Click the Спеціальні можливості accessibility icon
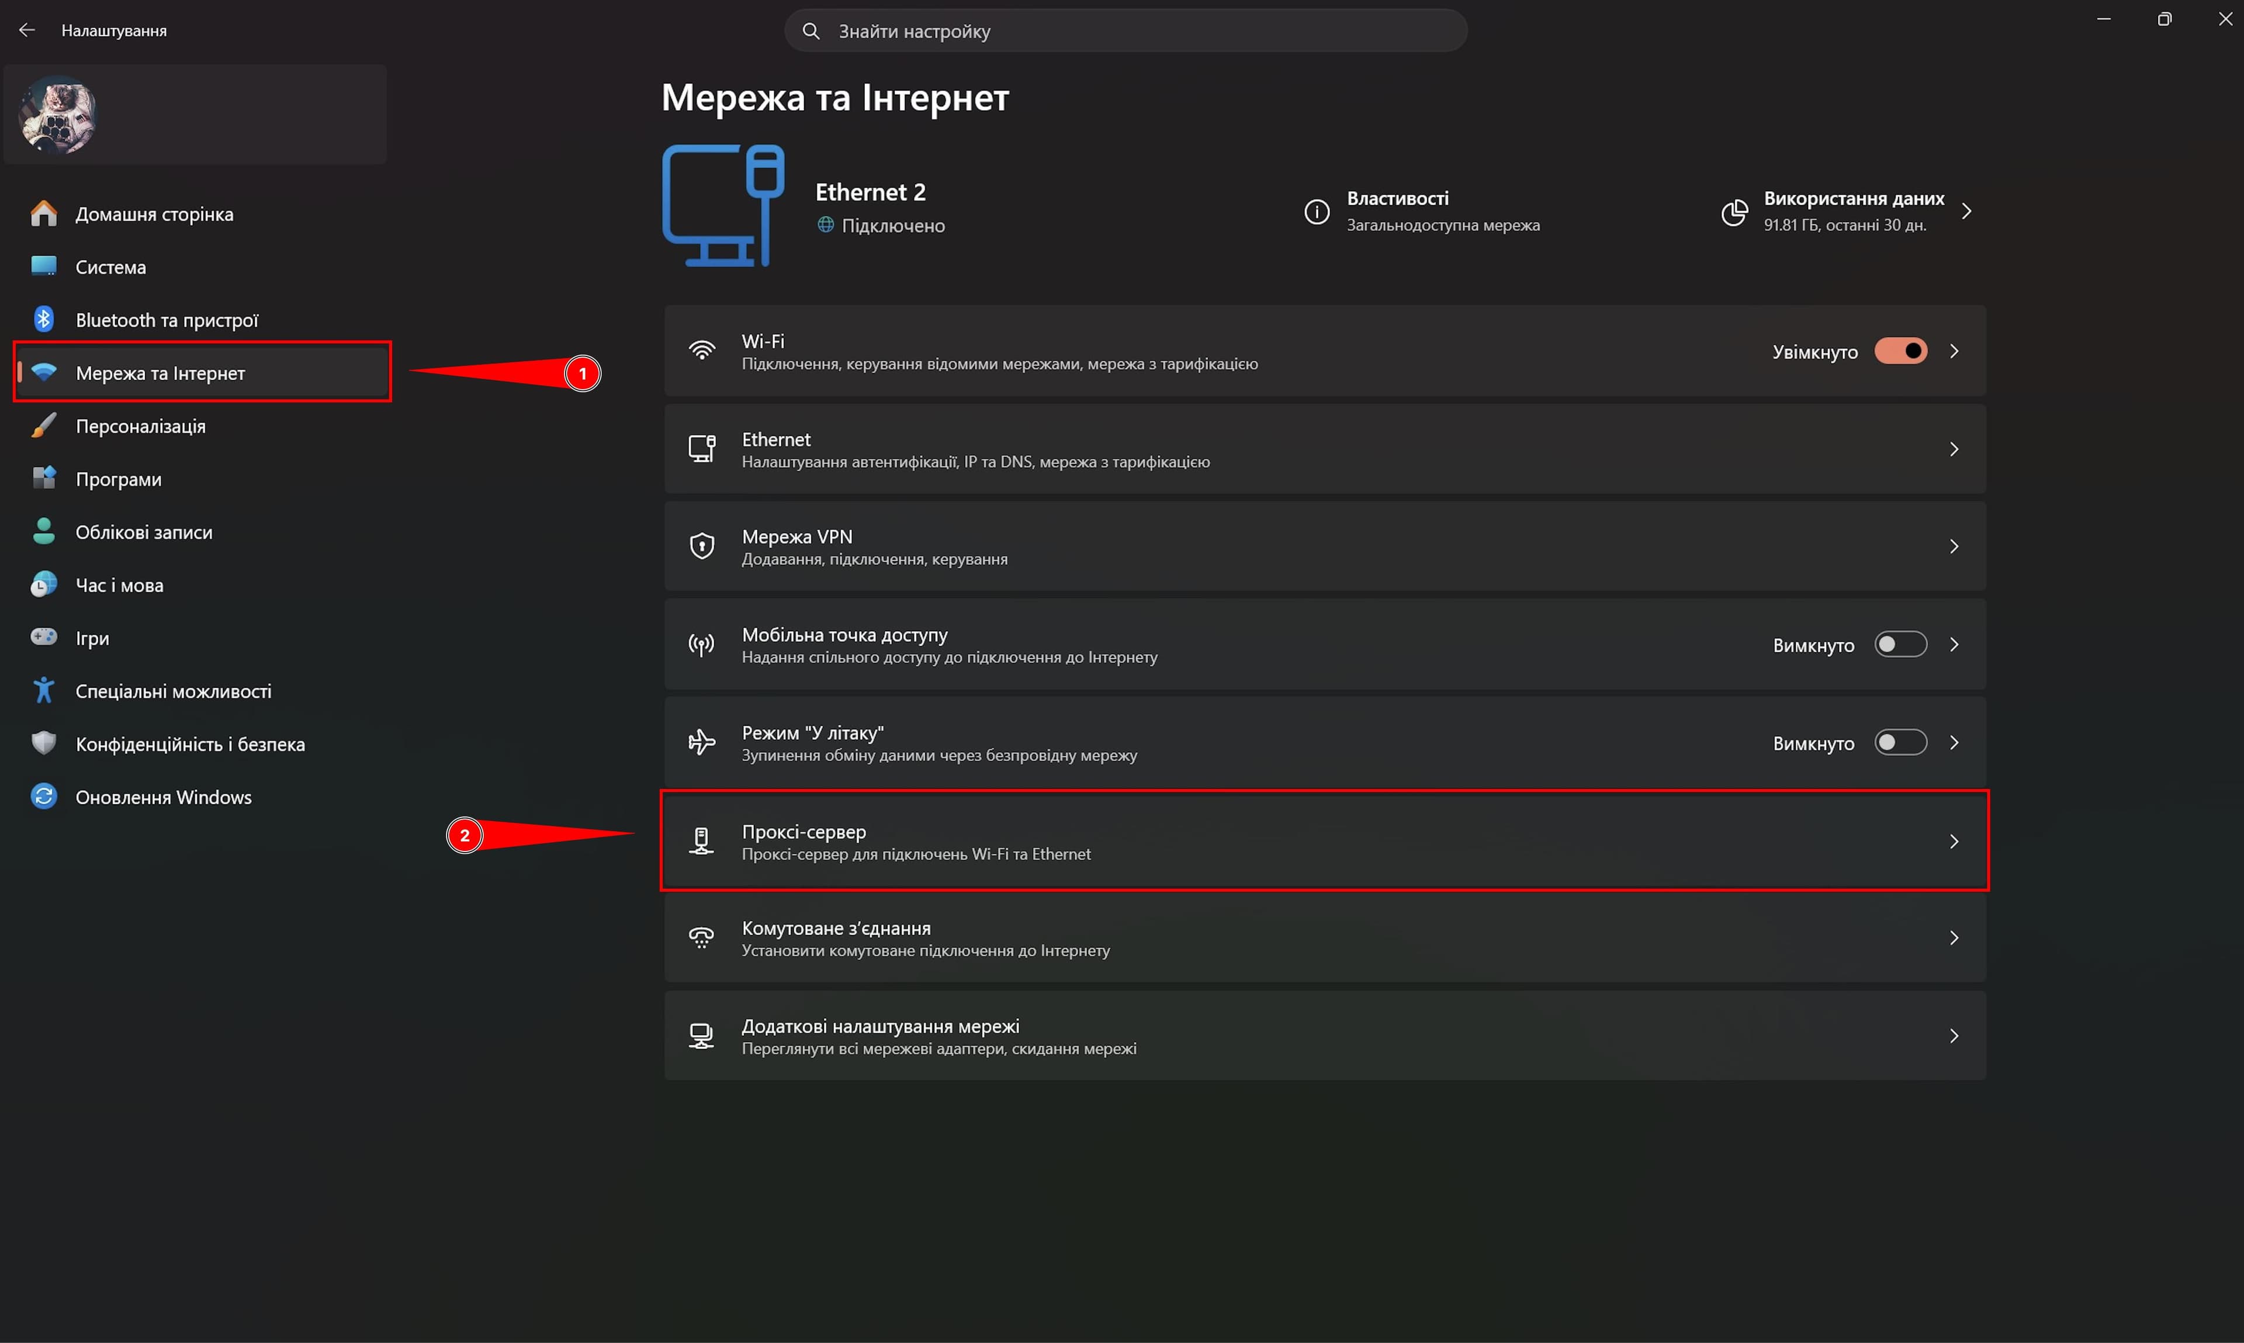This screenshot has height=1343, width=2244. coord(43,691)
